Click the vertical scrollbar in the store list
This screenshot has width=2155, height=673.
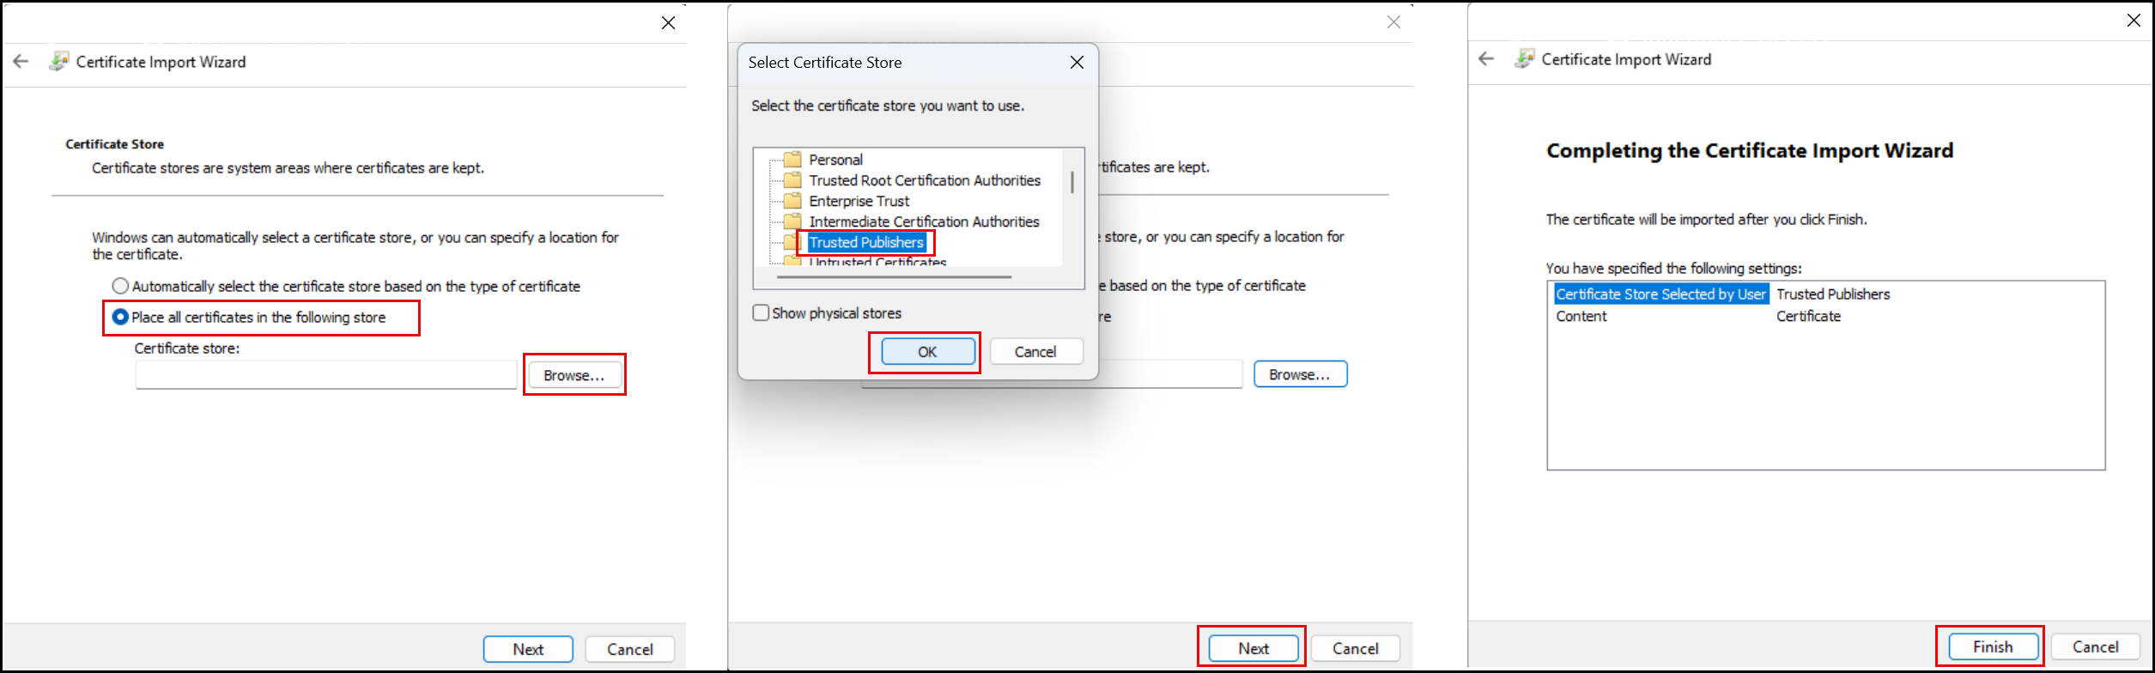pyautogui.click(x=1071, y=183)
